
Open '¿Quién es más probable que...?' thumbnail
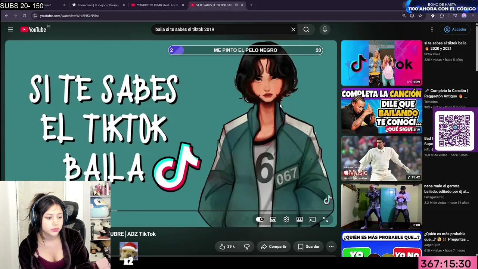pos(382,244)
